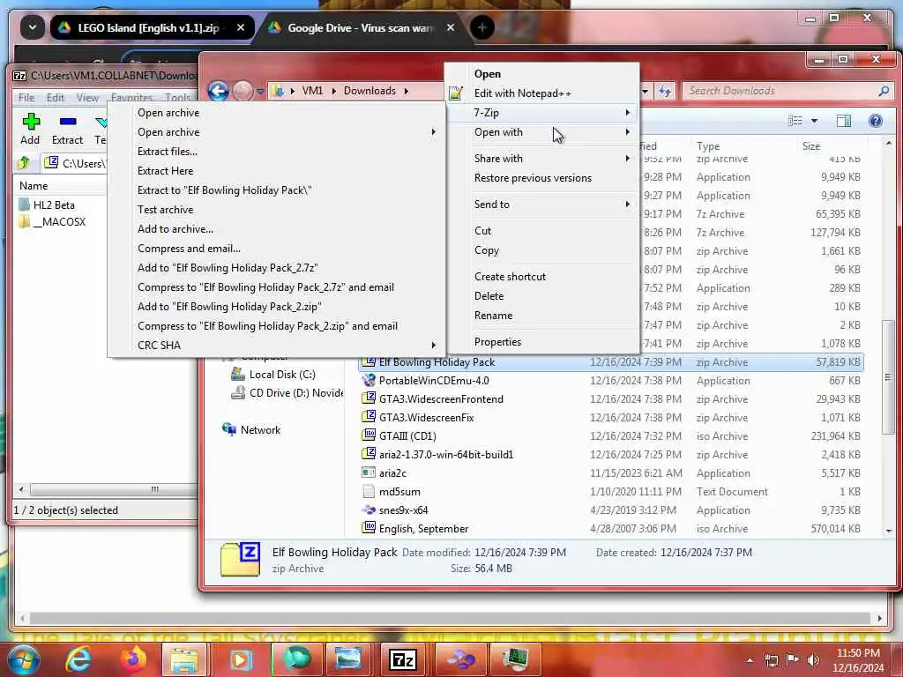This screenshot has width=903, height=677.
Task: Click the network tray icon
Action: click(x=771, y=660)
